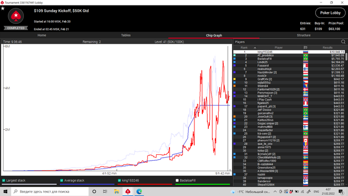348x196 pixels.
Task: Click Rank column header
Action: tap(244, 47)
